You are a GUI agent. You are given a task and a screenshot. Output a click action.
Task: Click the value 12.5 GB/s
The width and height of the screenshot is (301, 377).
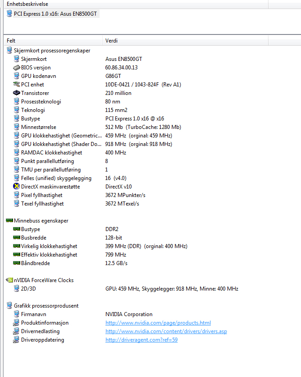pyautogui.click(x=116, y=263)
